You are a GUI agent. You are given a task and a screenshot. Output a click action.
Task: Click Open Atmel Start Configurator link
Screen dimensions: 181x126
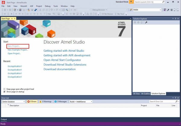coord(62,60)
